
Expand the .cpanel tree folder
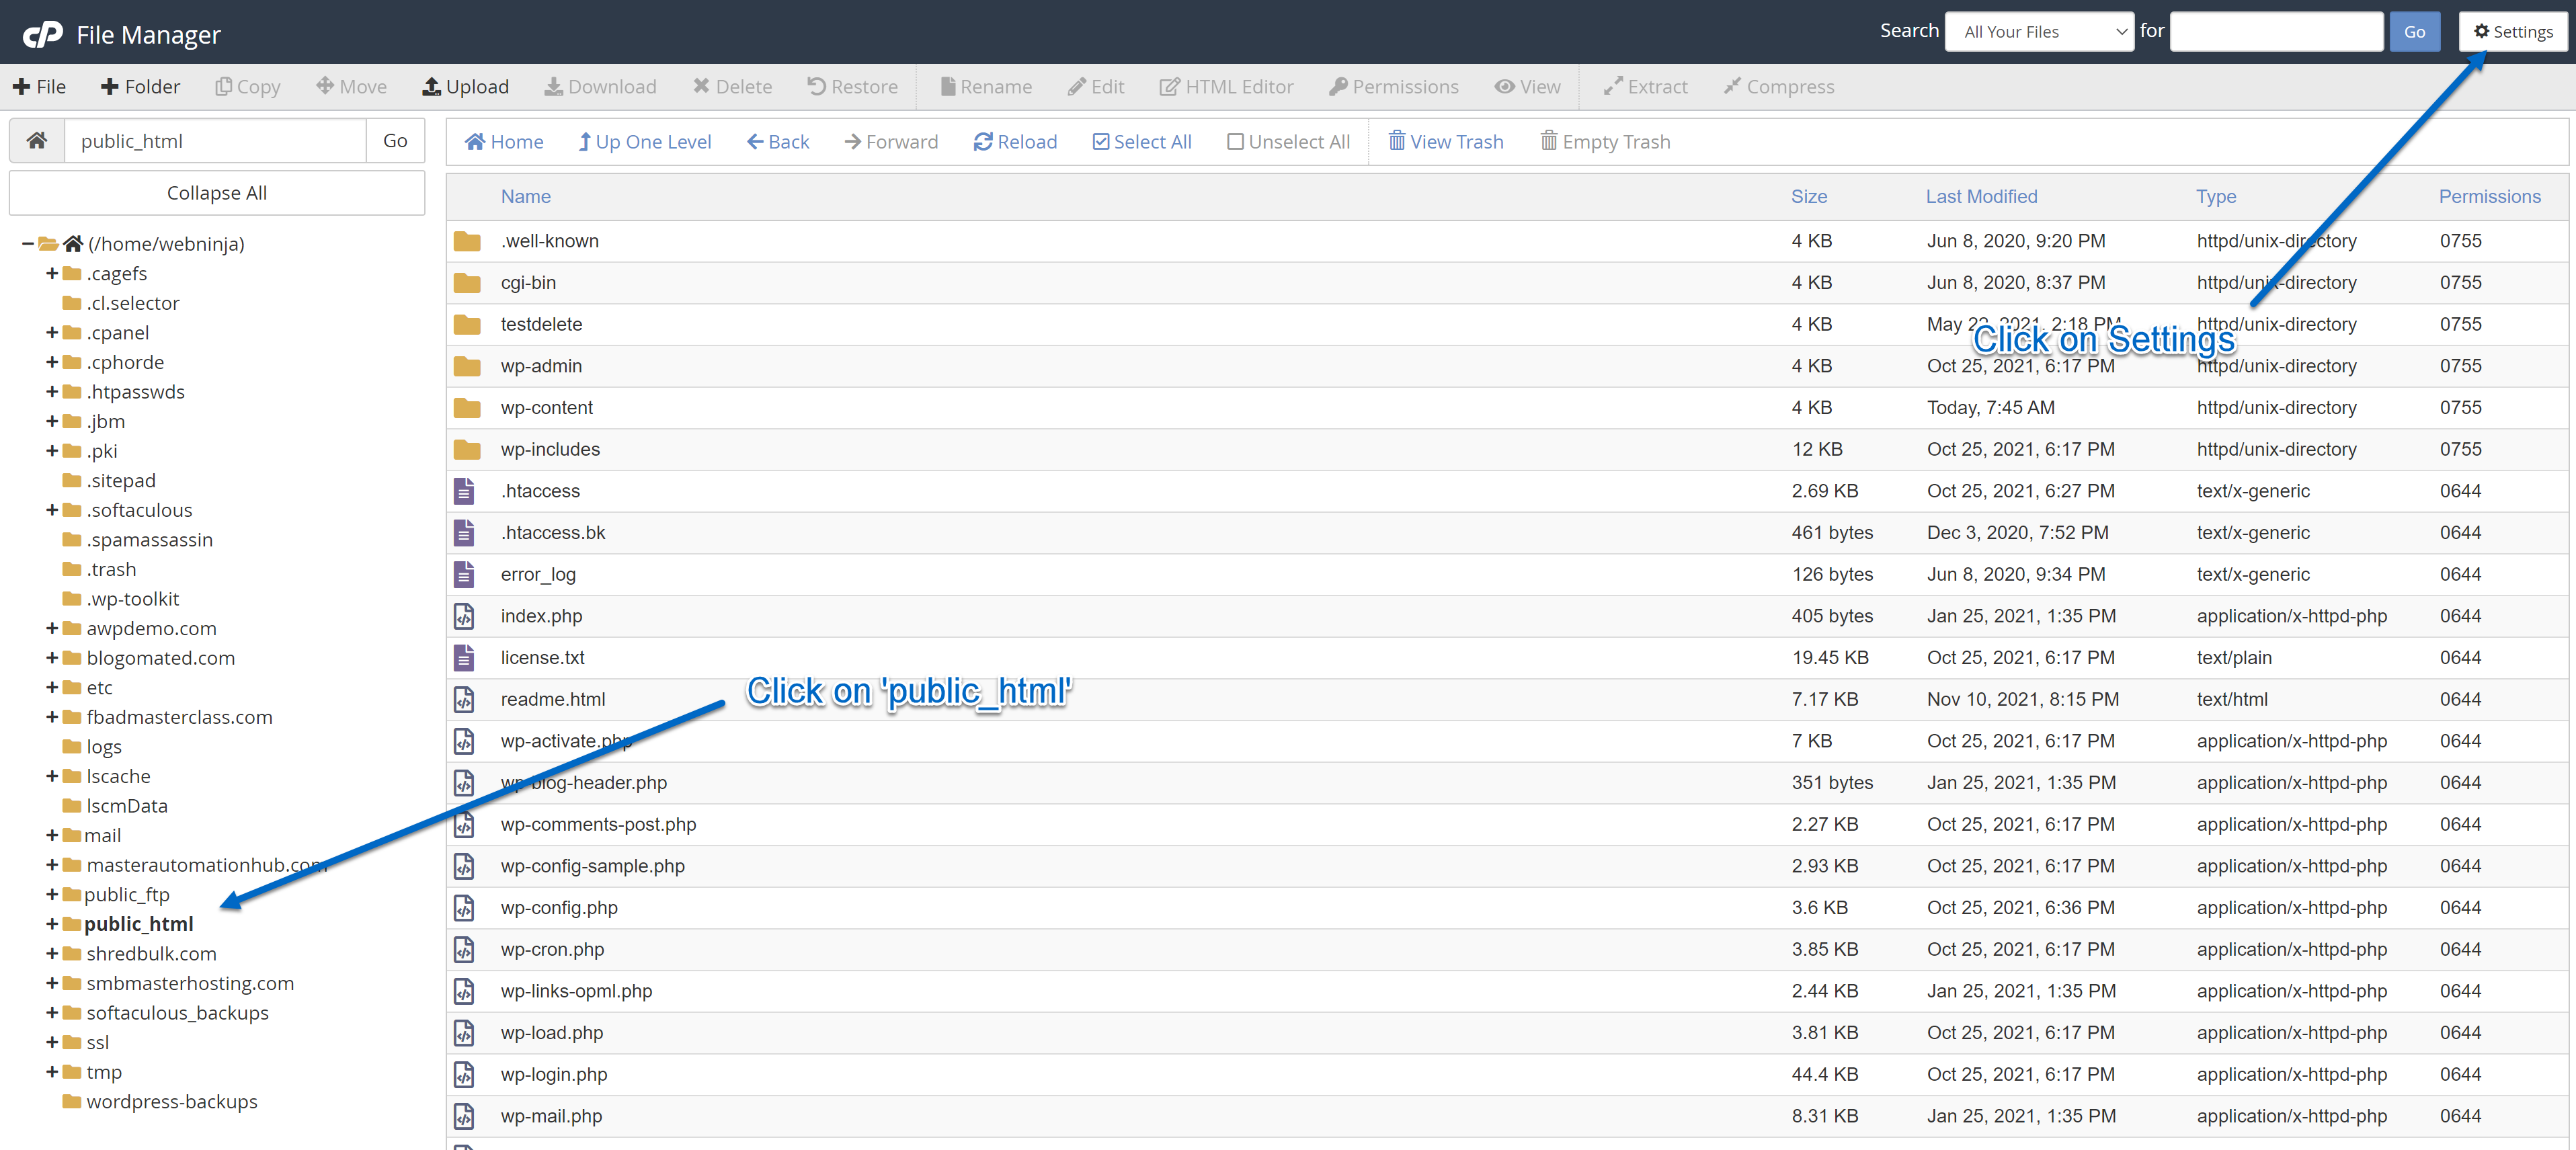(52, 332)
